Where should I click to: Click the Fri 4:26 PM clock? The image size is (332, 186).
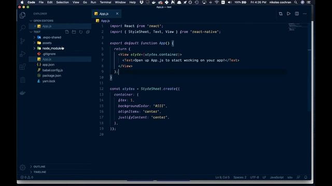click(x=258, y=2)
